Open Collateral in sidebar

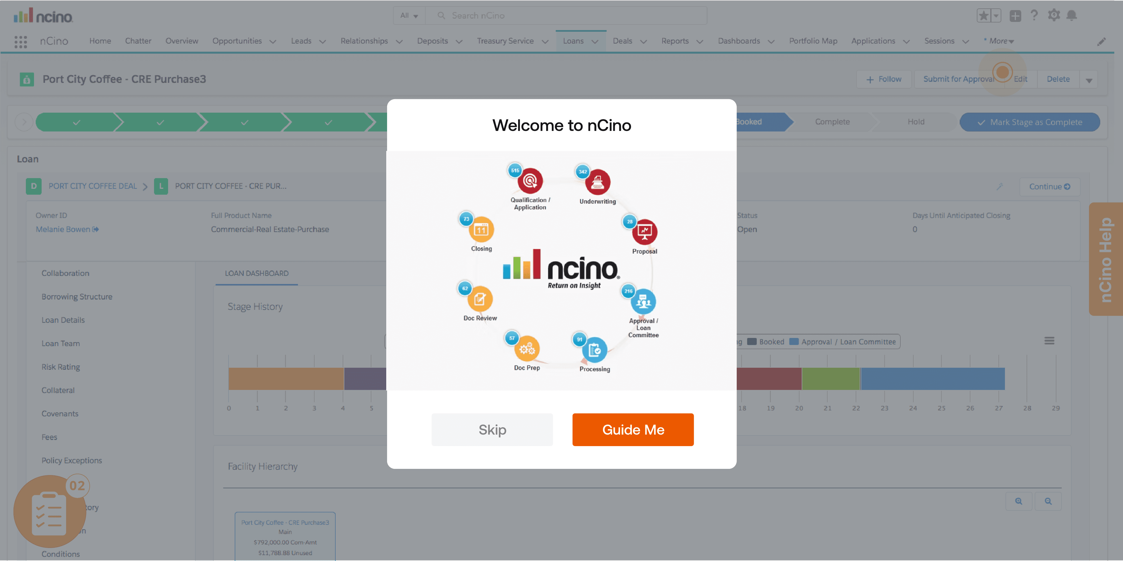[x=58, y=391]
